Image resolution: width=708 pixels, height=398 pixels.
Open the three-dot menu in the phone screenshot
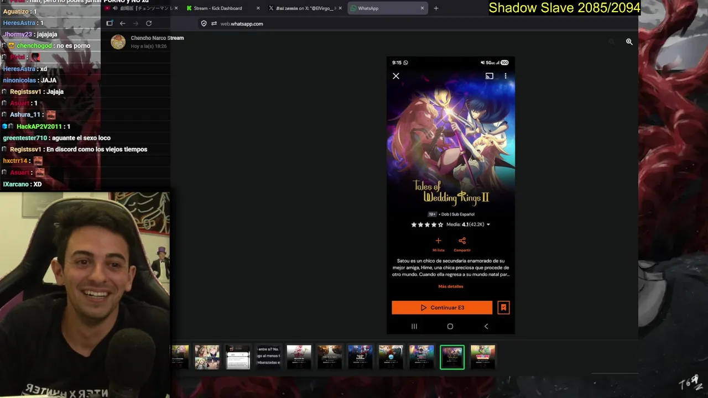pyautogui.click(x=506, y=76)
